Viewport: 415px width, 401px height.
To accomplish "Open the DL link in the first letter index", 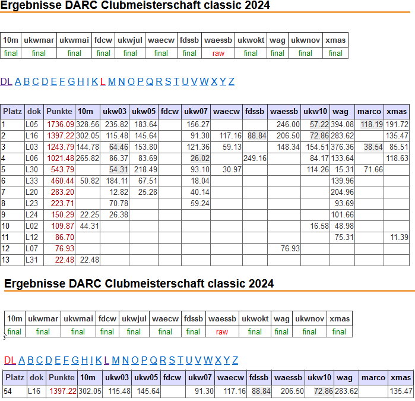I will (x=7, y=81).
